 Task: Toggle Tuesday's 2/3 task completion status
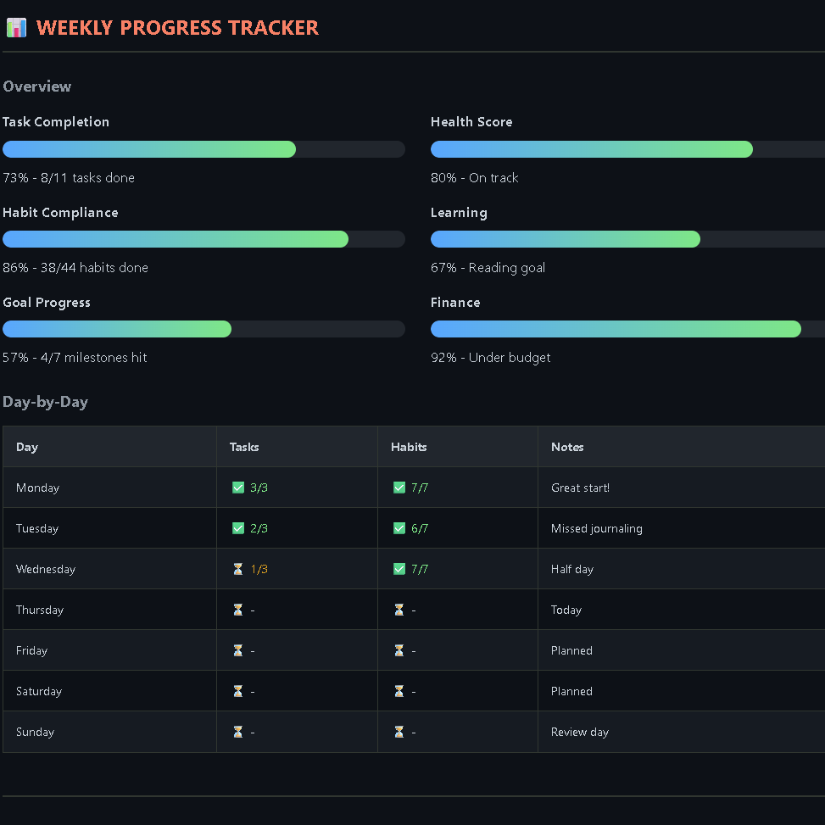[x=238, y=528]
